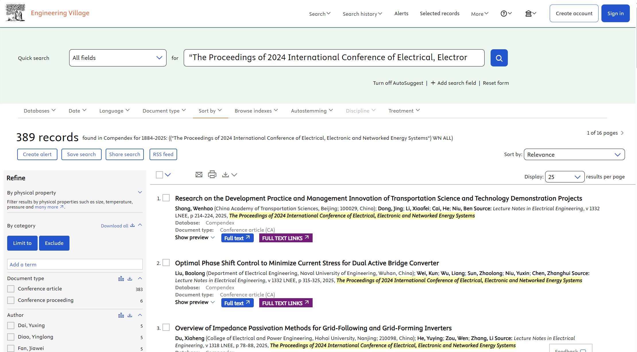Click Share search button

[x=125, y=154]
